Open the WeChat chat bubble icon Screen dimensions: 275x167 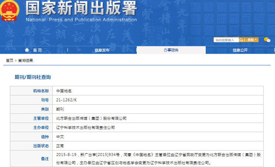point(267,40)
